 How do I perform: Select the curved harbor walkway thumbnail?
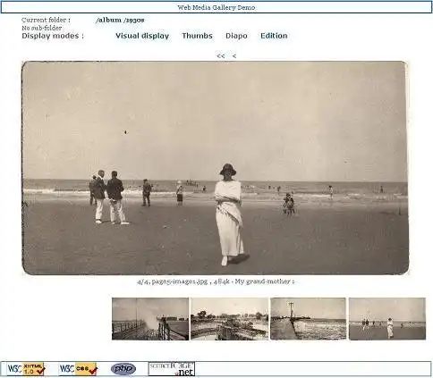pos(230,319)
